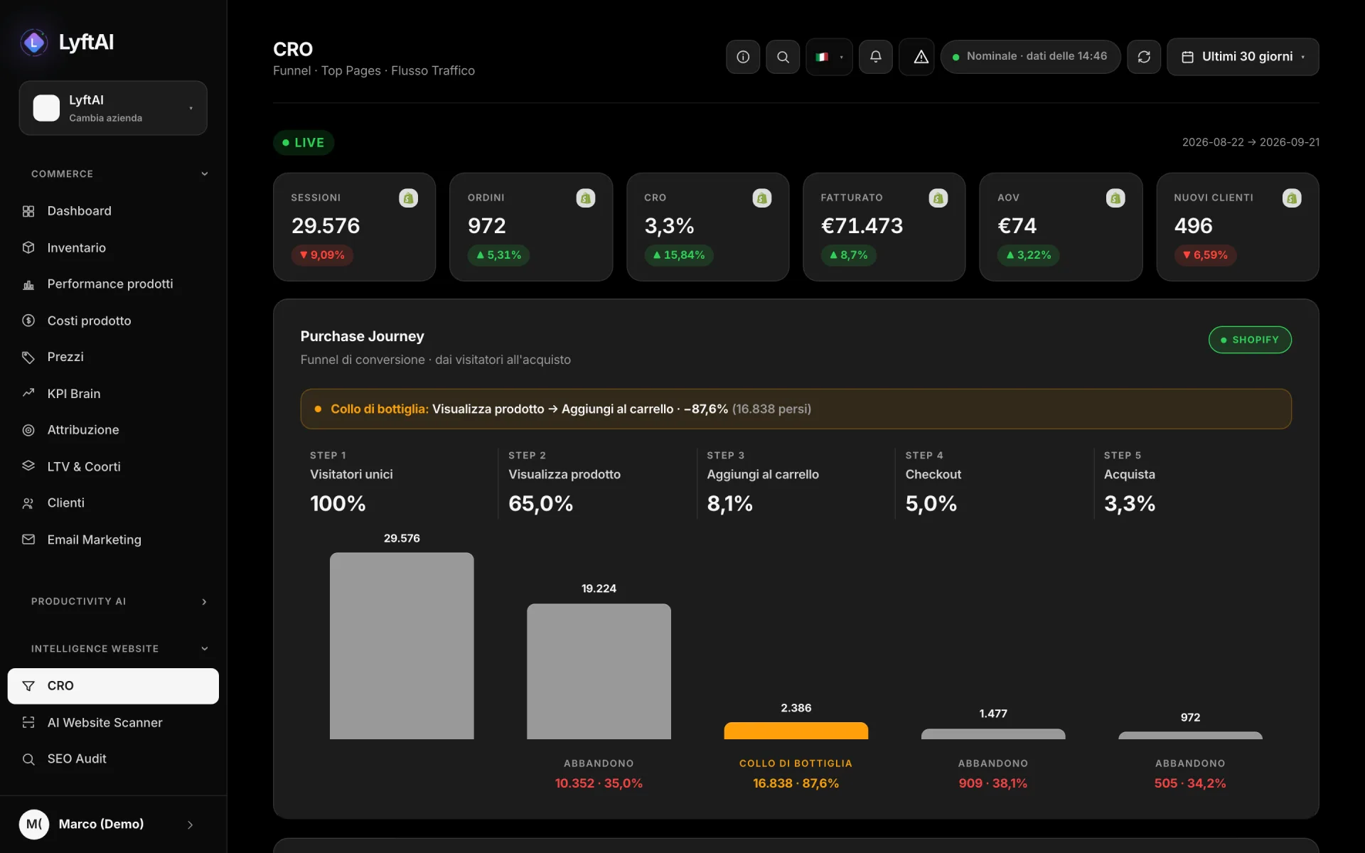
Task: Open SEO Audit page
Action: [113, 759]
